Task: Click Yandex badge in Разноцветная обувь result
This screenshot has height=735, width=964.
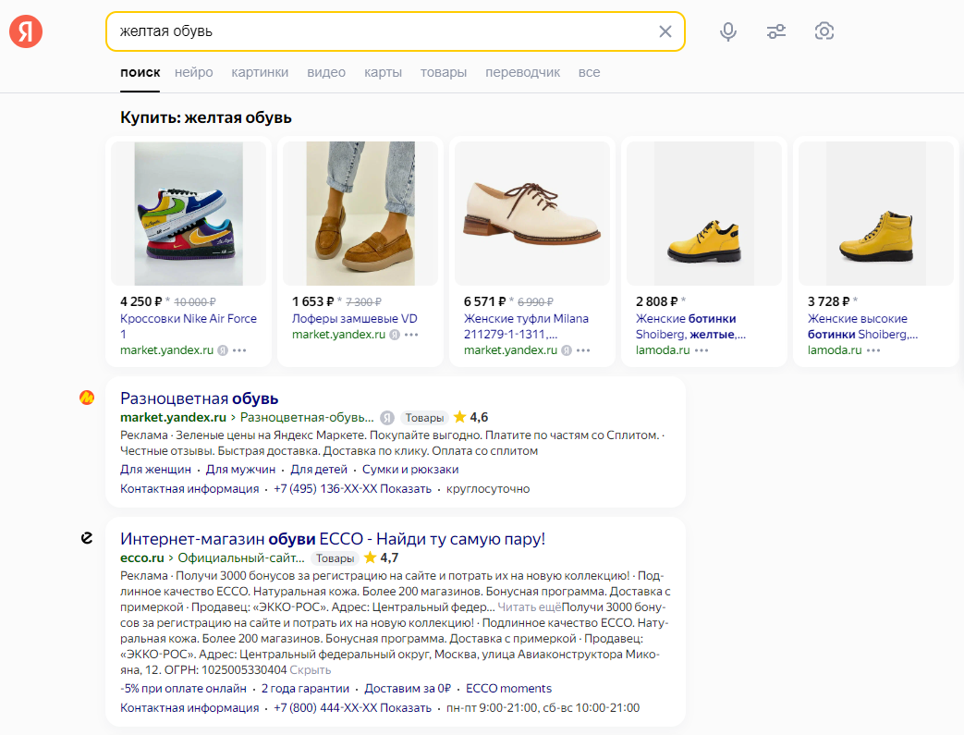Action: [386, 418]
